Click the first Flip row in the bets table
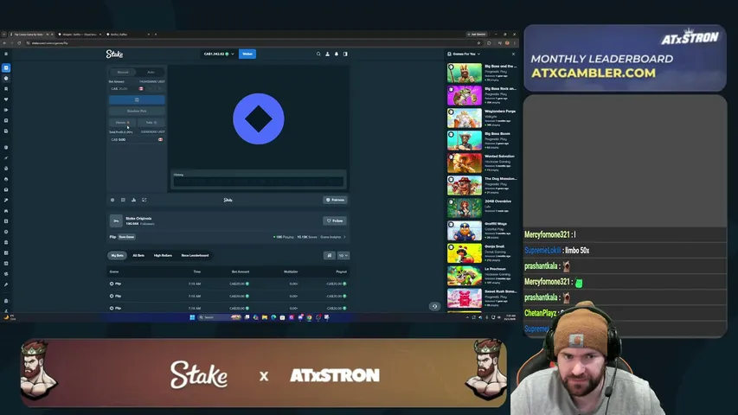The height and width of the screenshot is (415, 738). tap(228, 284)
